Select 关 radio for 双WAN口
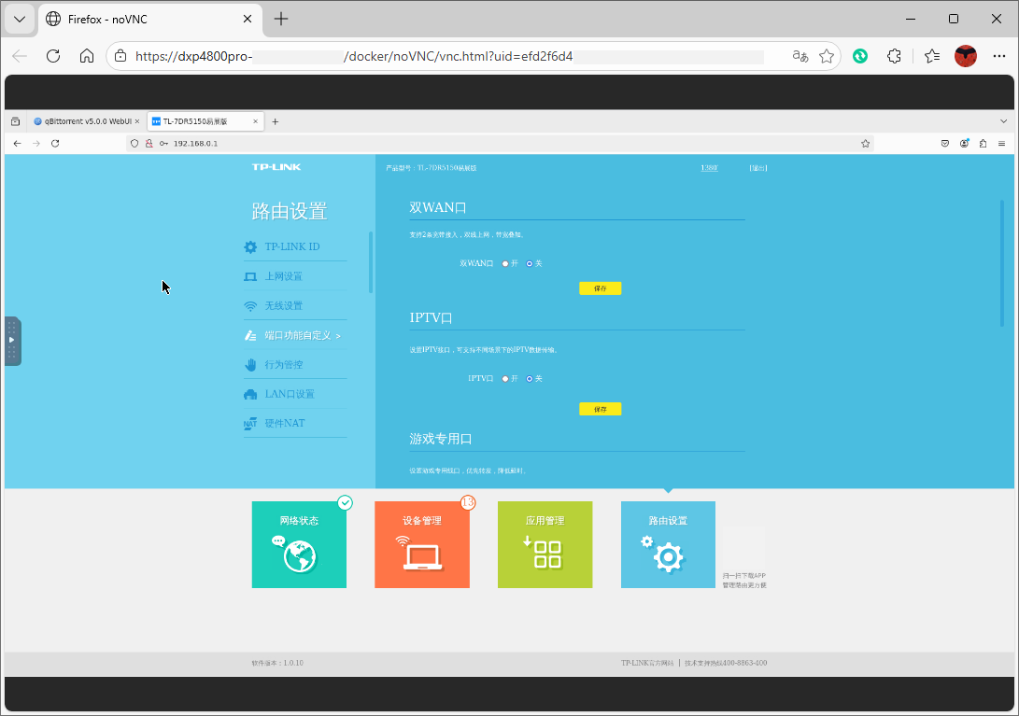The image size is (1019, 716). click(x=529, y=264)
